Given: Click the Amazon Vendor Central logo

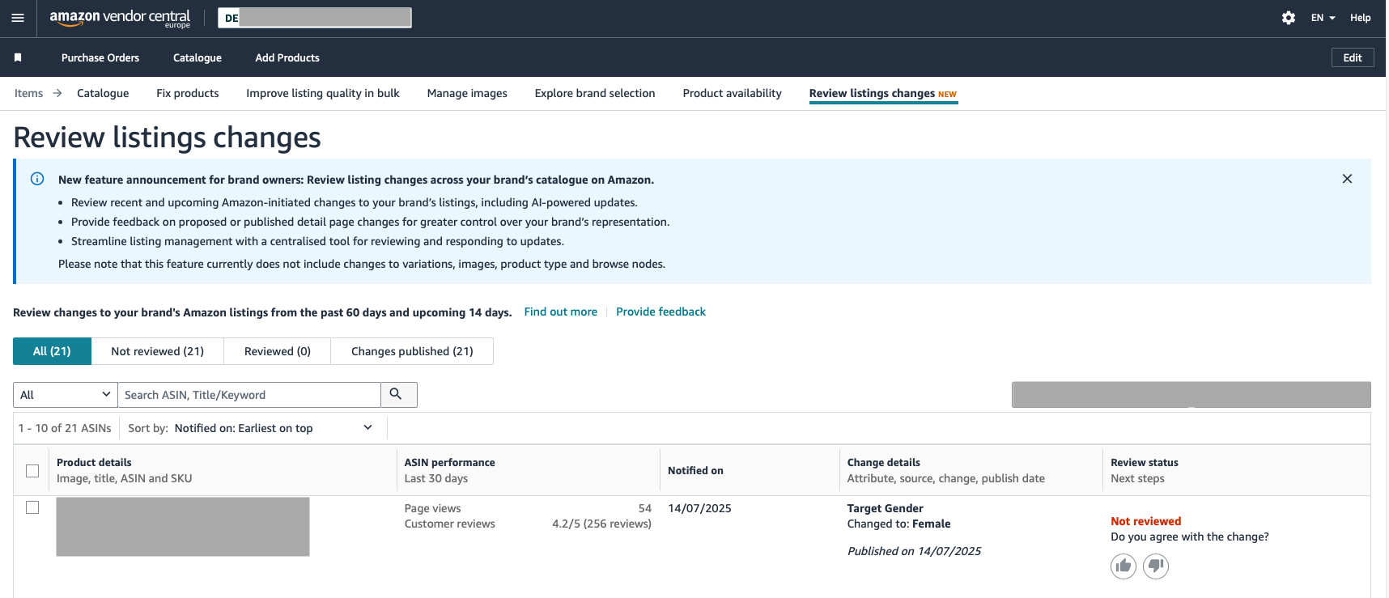Looking at the screenshot, I should pos(120,18).
